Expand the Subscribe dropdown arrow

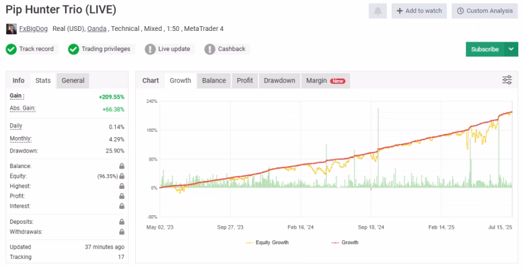coord(511,49)
